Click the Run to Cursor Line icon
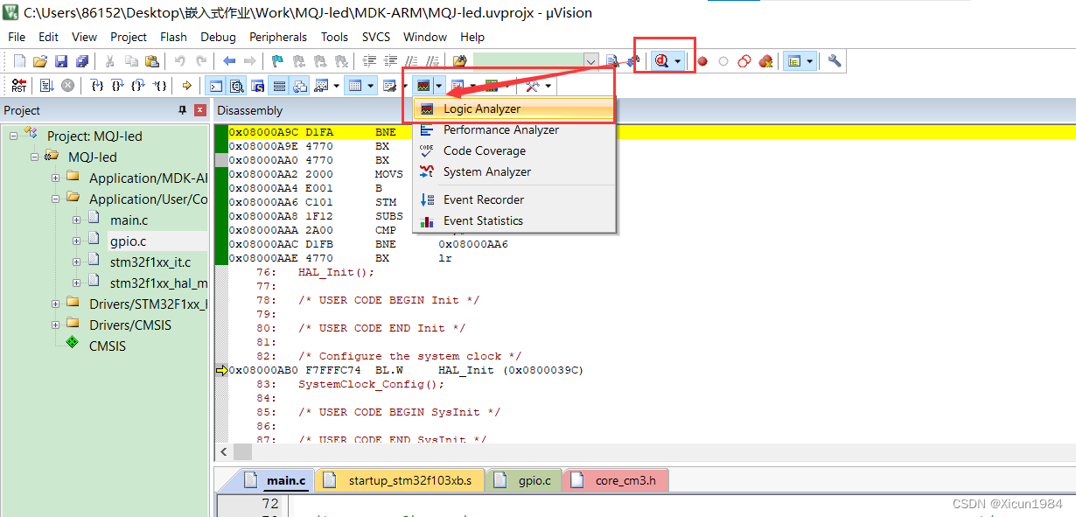Viewport: 1076px width, 517px height. coord(160,86)
